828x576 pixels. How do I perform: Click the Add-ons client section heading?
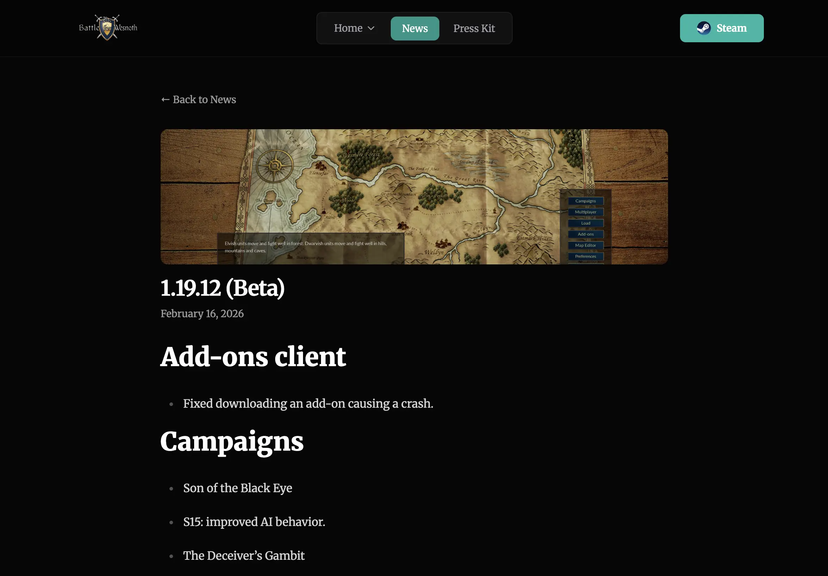(x=253, y=357)
